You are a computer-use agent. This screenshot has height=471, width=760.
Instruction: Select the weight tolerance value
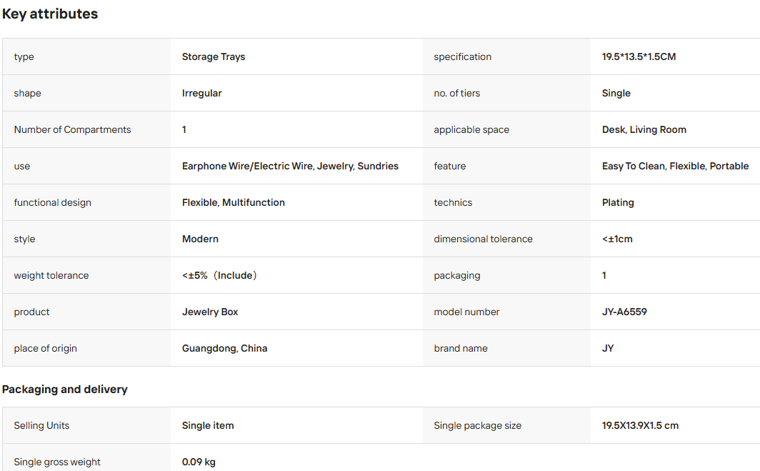(x=219, y=275)
